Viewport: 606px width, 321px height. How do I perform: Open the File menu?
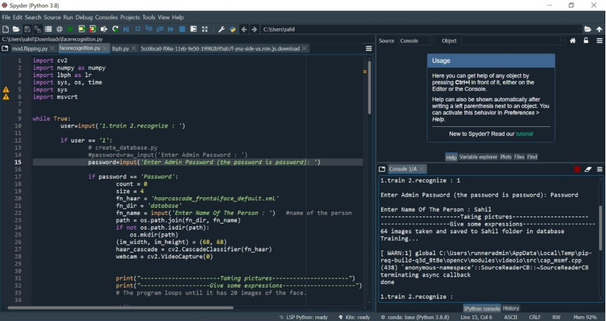pyautogui.click(x=6, y=17)
